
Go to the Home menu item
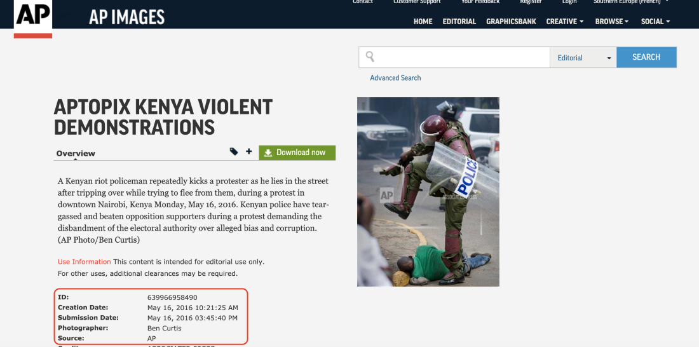pyautogui.click(x=423, y=22)
